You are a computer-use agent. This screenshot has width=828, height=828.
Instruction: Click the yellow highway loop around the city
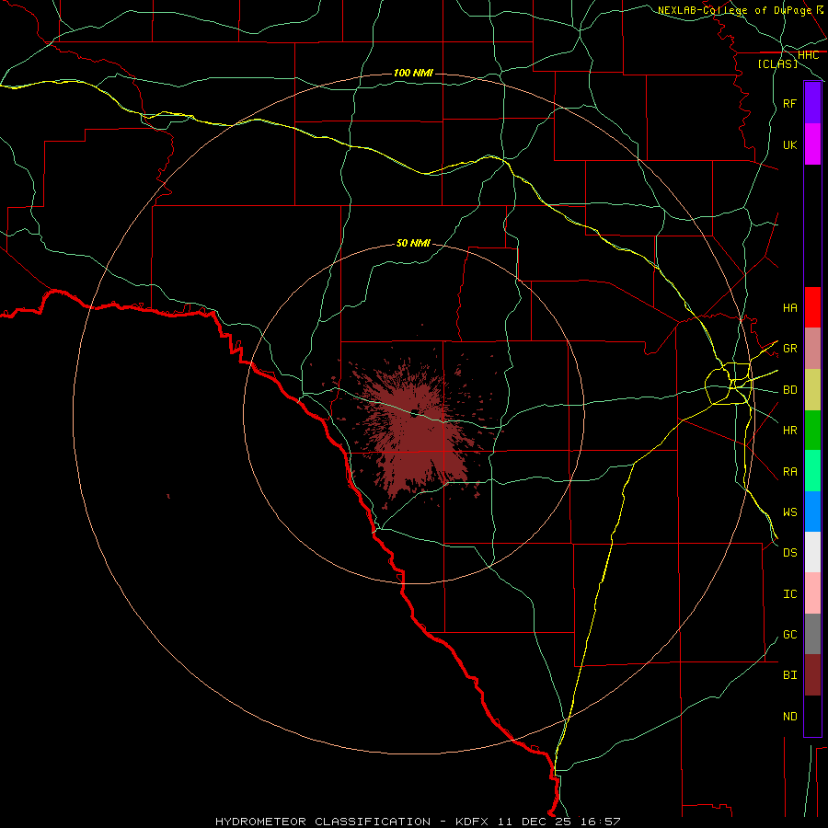coord(728,384)
